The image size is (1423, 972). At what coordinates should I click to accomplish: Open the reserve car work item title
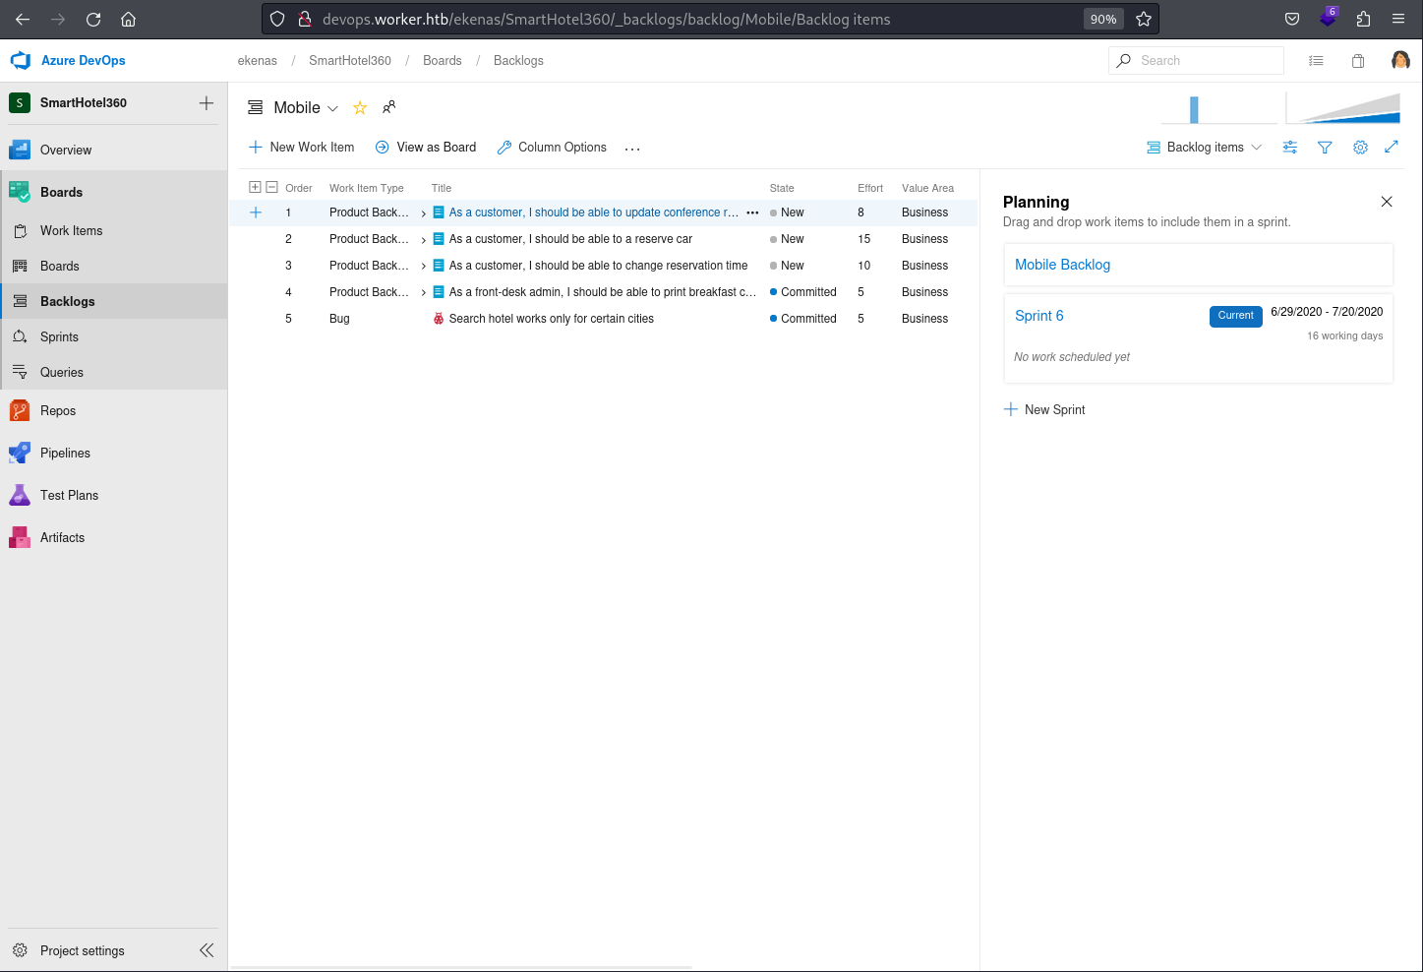point(570,239)
